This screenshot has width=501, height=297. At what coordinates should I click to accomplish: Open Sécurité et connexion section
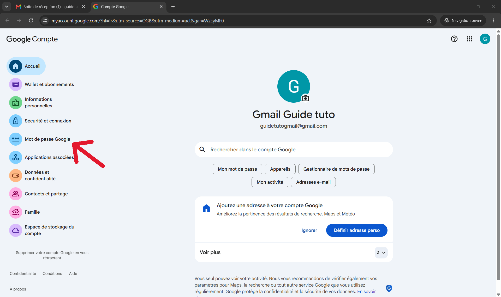(x=40, y=121)
